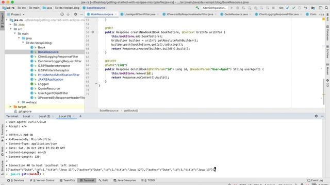Add a new terminal session with plus
The image size is (330, 185).
80,116
